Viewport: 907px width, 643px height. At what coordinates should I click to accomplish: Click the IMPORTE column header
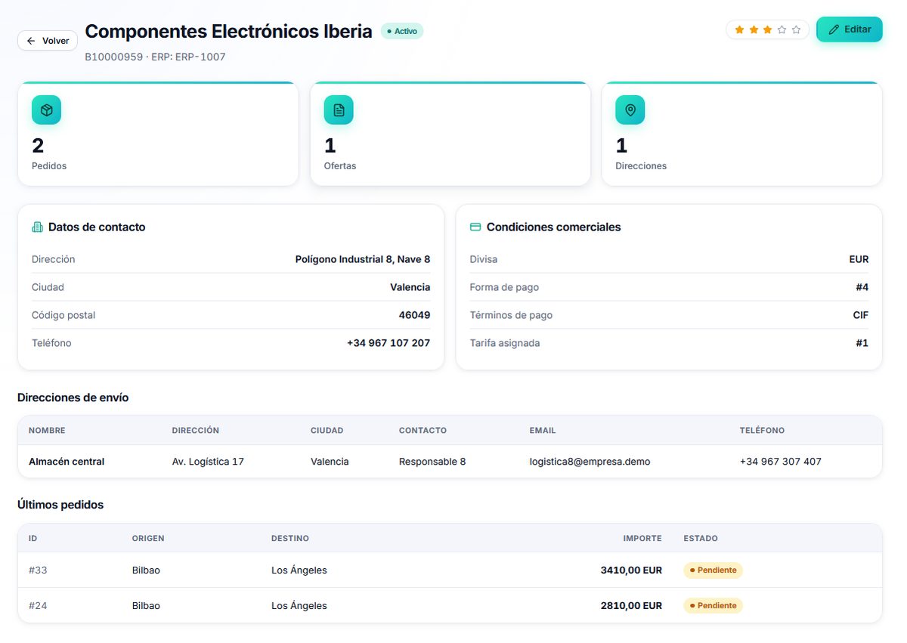tap(642, 539)
